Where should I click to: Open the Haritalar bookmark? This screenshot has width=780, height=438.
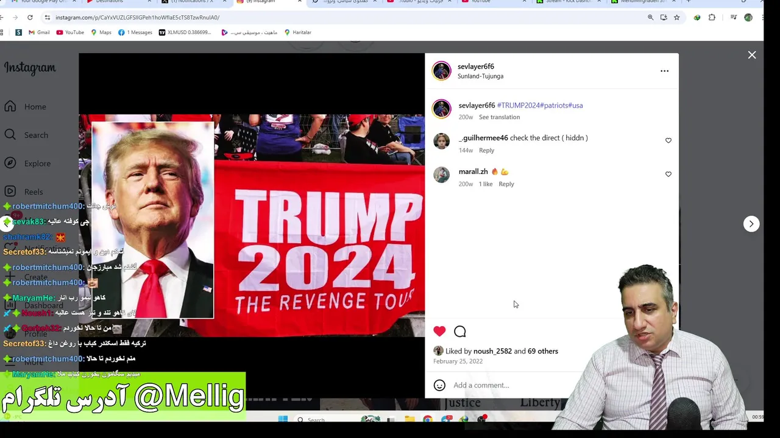pos(297,32)
